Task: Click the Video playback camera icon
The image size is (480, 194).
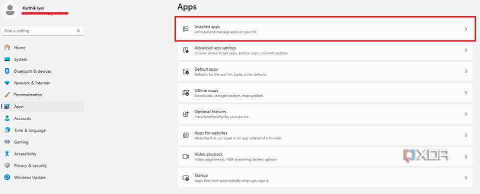Action: coord(186,157)
